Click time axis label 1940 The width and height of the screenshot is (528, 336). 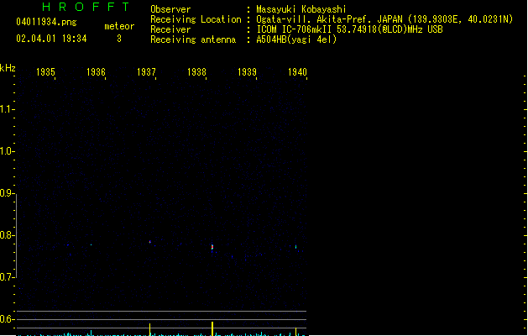click(298, 72)
